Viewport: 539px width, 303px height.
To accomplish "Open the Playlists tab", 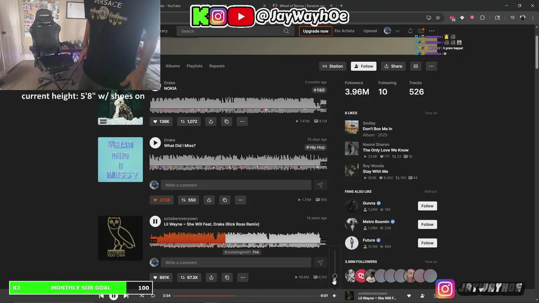I will point(195,66).
